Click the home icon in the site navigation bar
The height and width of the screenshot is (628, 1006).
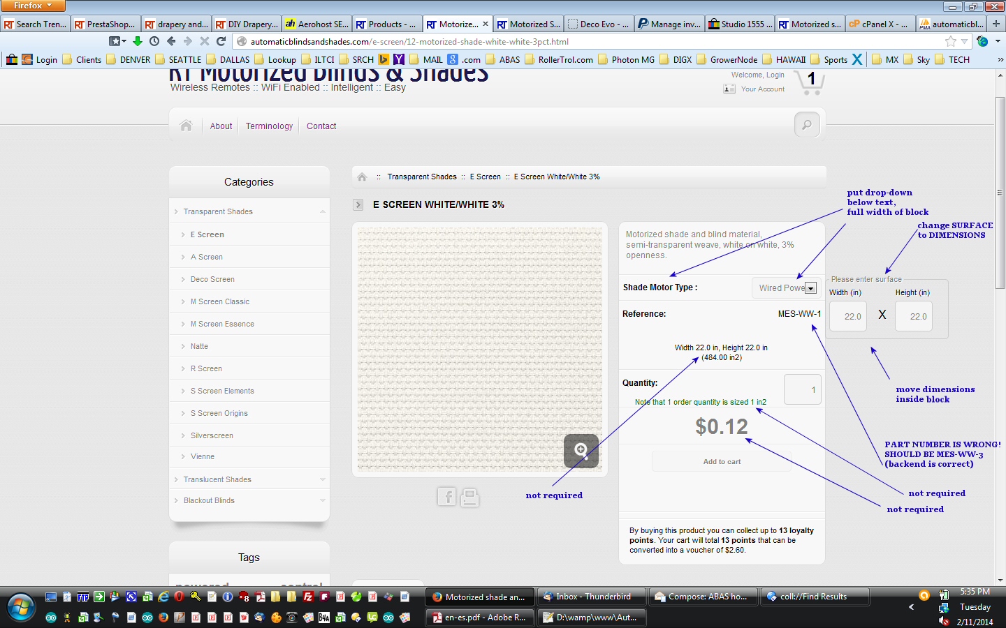(186, 126)
